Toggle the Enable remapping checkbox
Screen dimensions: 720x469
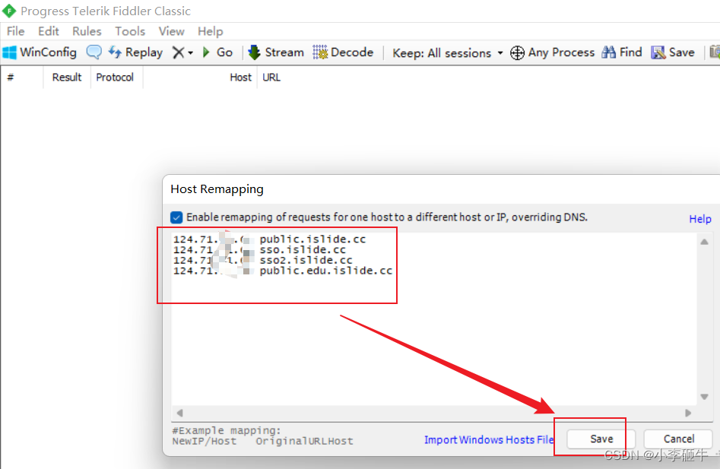click(x=176, y=217)
